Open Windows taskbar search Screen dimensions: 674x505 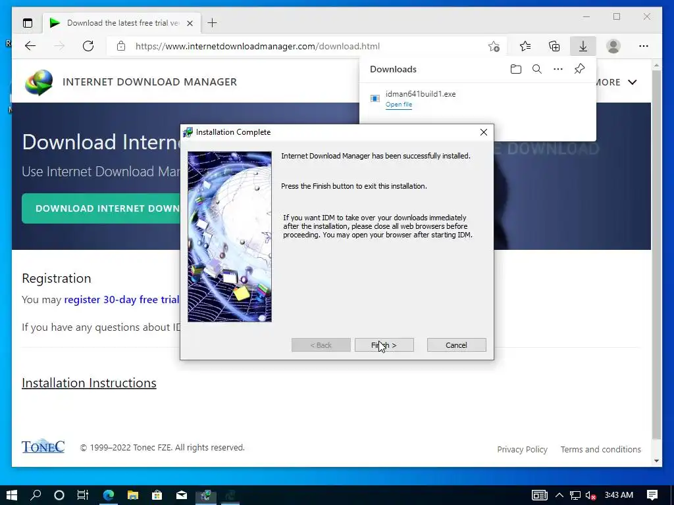pyautogui.click(x=36, y=495)
